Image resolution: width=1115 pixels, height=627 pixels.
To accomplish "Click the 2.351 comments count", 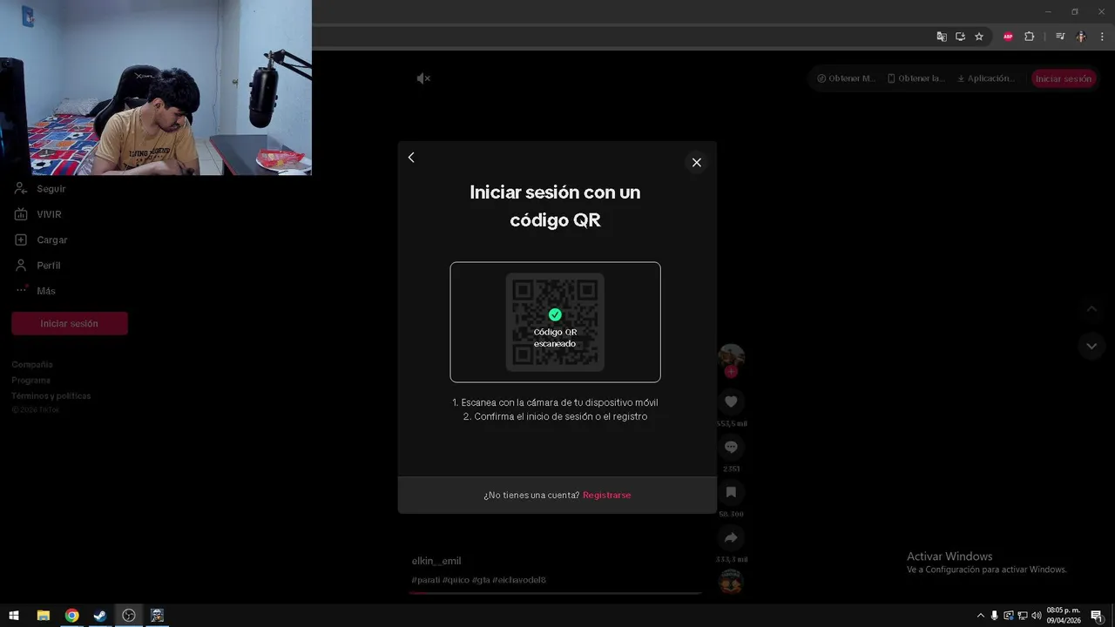I will (731, 469).
